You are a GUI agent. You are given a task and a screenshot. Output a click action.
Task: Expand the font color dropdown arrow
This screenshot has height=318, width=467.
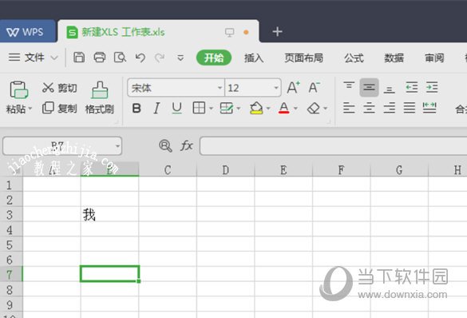295,109
